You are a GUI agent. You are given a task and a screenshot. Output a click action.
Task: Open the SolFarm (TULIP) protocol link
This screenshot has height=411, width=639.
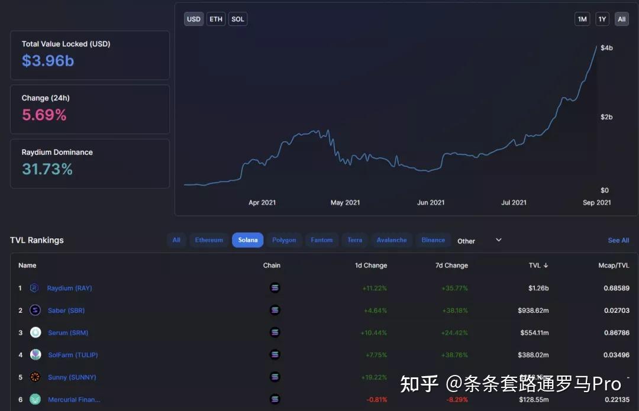click(x=73, y=355)
